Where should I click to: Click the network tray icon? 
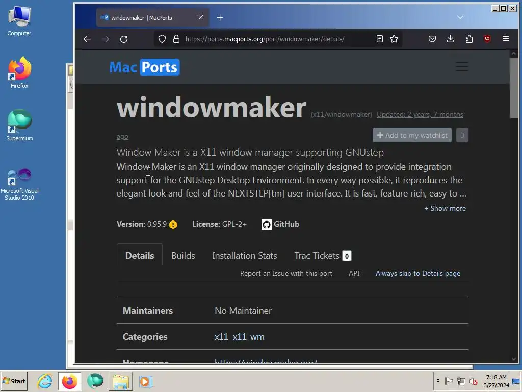pyautogui.click(x=461, y=381)
